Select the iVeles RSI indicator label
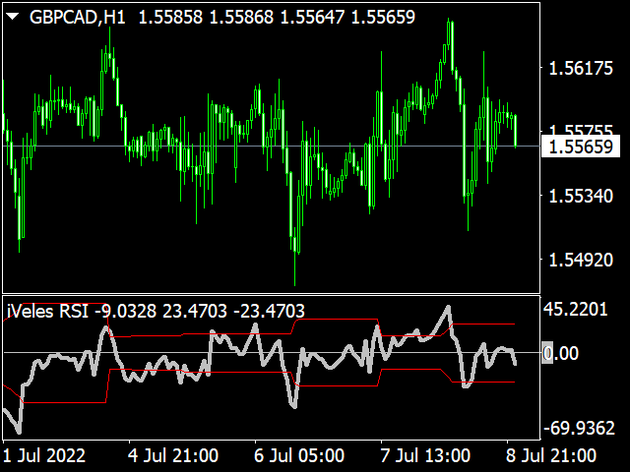 [x=48, y=311]
